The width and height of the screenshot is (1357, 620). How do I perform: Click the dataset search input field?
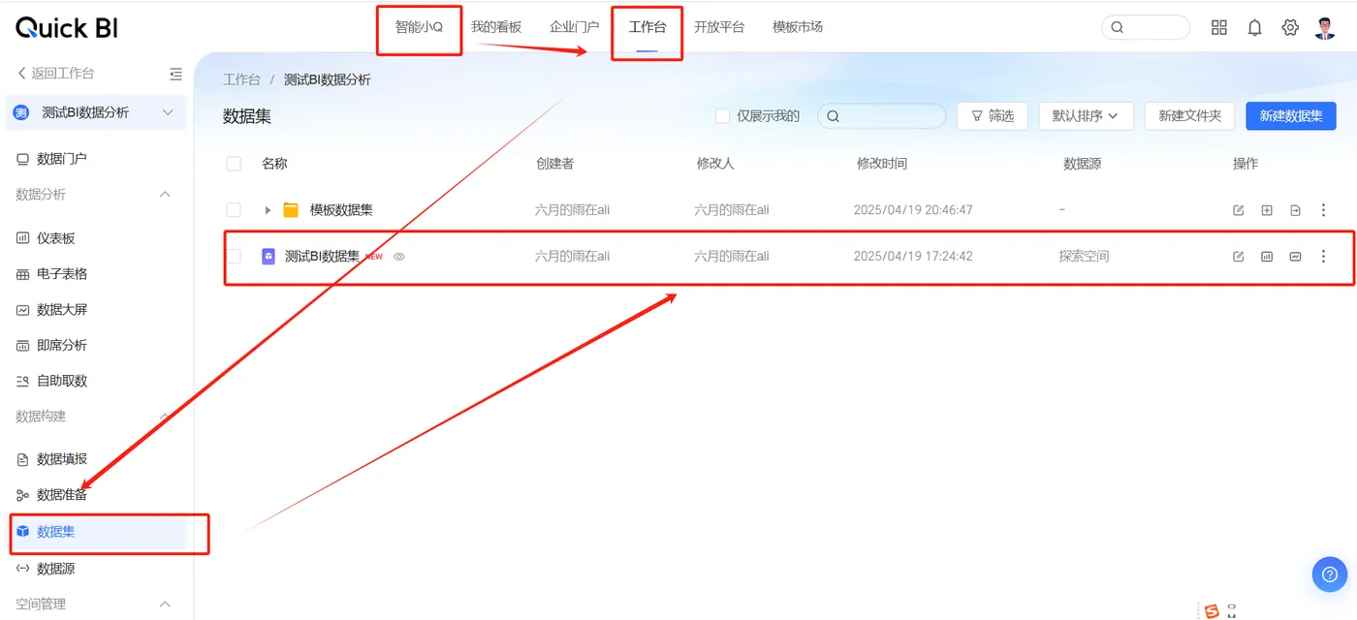[x=881, y=116]
